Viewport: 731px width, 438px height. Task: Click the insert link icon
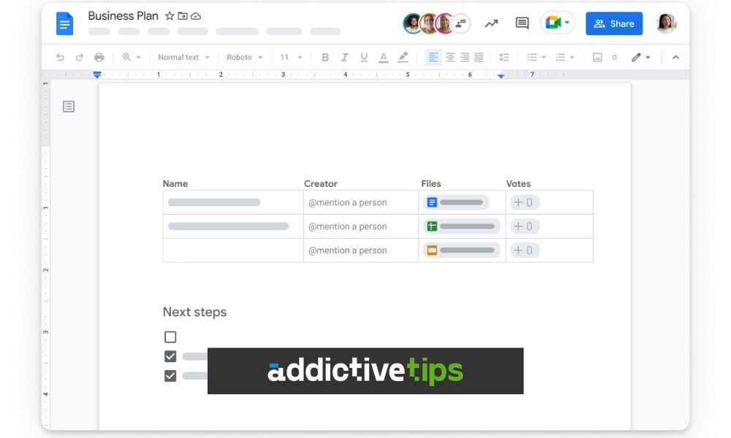[615, 57]
